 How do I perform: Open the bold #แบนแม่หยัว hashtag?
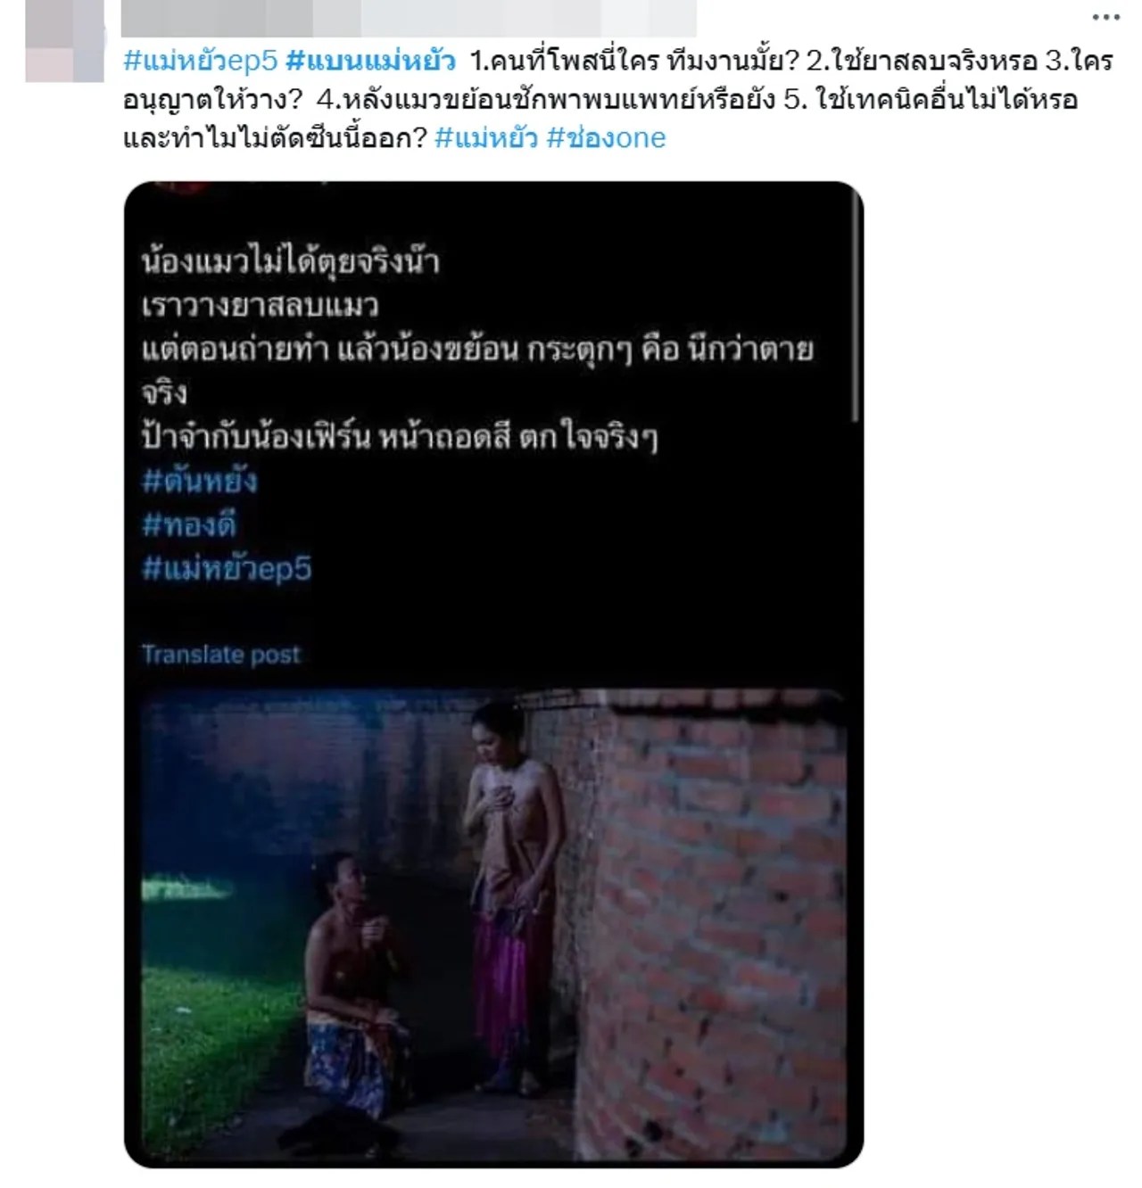tap(371, 61)
